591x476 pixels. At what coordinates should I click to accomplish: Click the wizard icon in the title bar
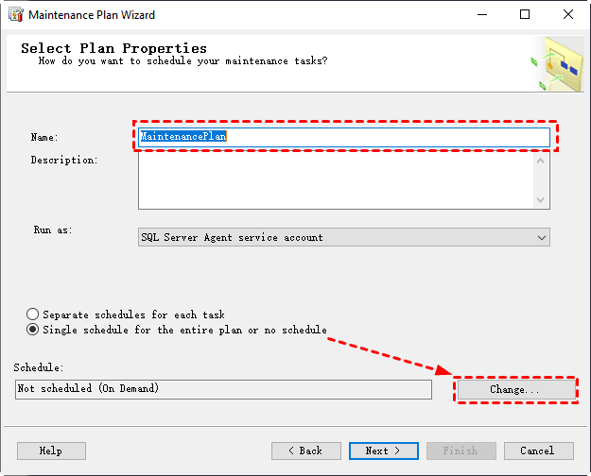pyautogui.click(x=16, y=15)
